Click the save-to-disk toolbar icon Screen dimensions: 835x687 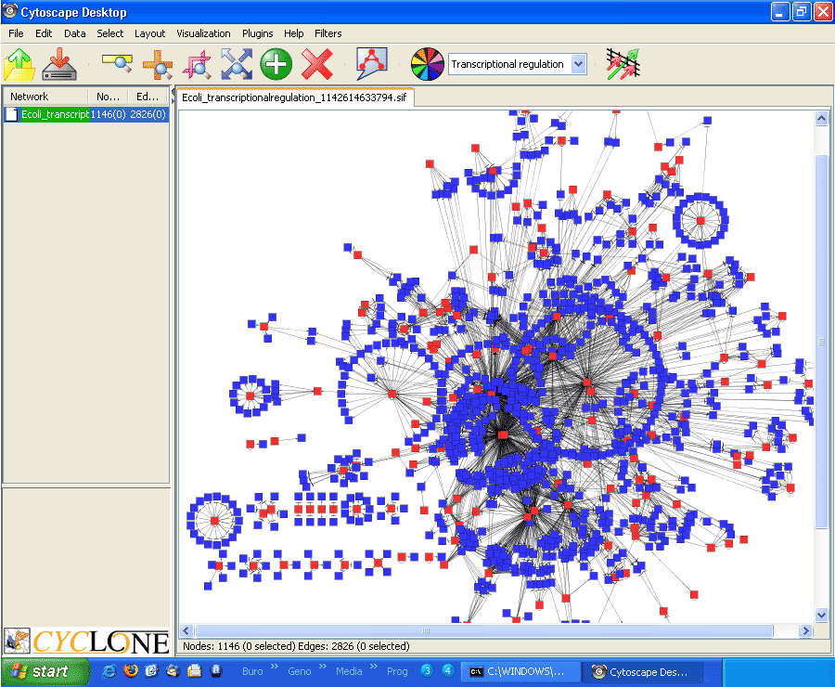59,64
